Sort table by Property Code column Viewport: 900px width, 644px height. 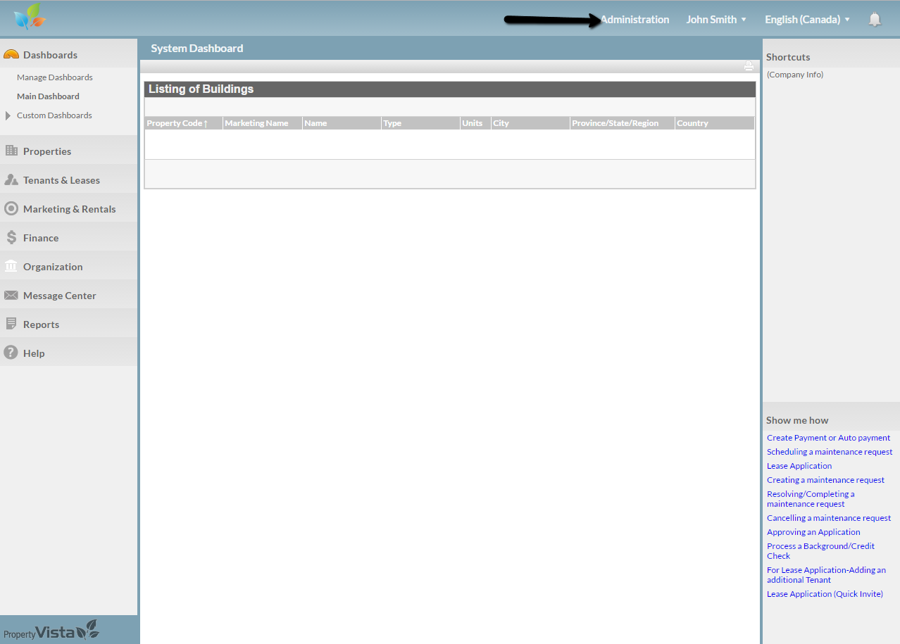[177, 123]
